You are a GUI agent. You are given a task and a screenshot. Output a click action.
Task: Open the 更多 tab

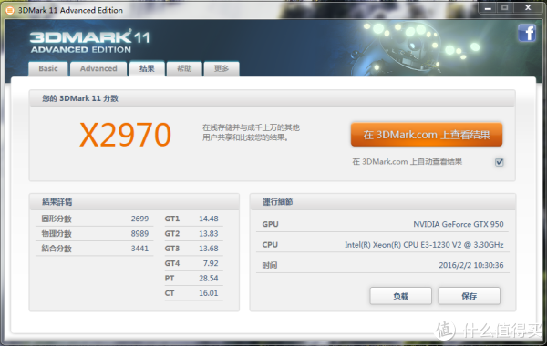pos(222,68)
